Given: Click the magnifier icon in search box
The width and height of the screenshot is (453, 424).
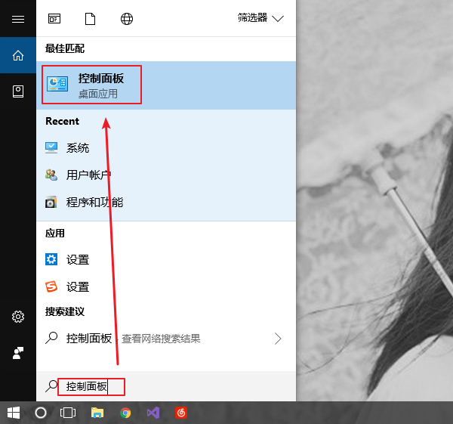Looking at the screenshot, I should (51, 386).
